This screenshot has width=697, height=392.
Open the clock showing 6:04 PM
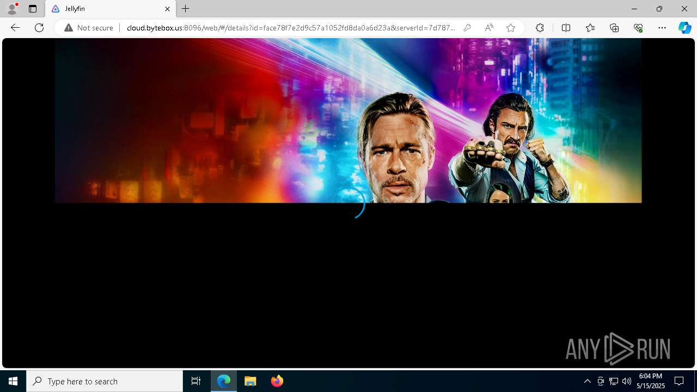[x=651, y=381]
